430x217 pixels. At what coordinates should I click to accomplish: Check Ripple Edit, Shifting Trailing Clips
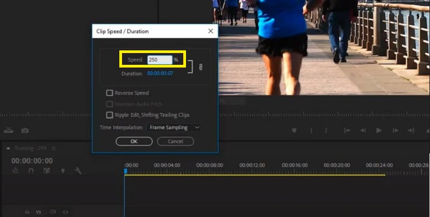(x=110, y=115)
